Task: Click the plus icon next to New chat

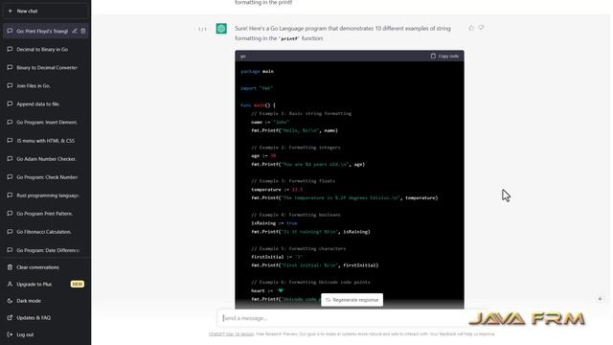Action: (10, 11)
